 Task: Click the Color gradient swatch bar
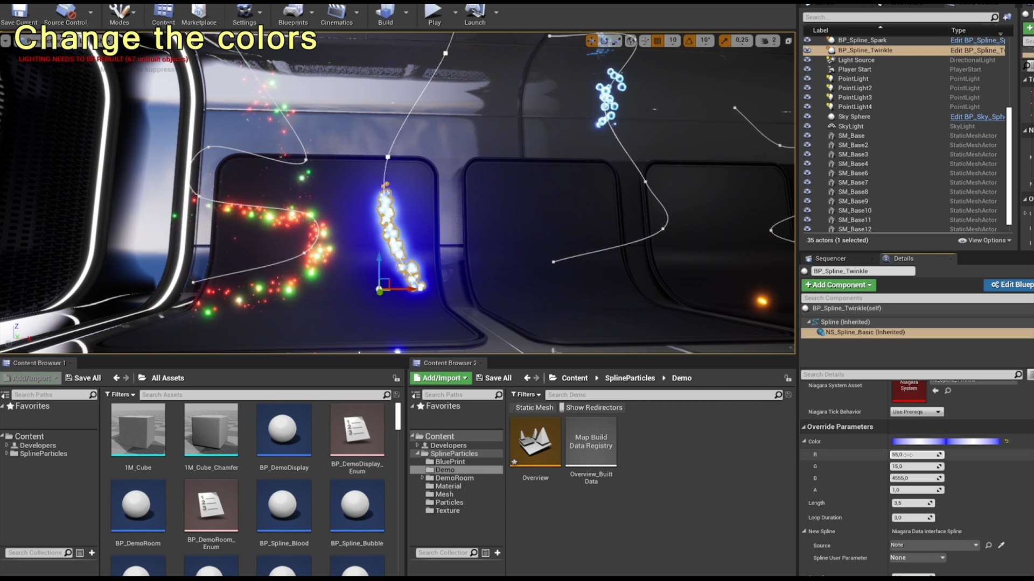[x=946, y=442]
